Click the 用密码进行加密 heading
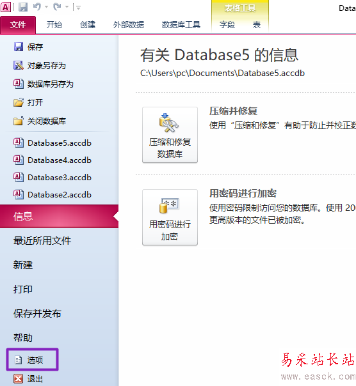 [243, 193]
